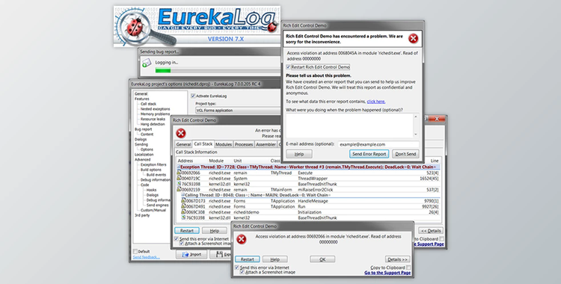Click Help in the Access violation dialog
This screenshot has width=561, height=284.
tap(275, 259)
